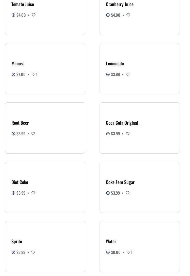This screenshot has height=276, width=190.
Task: Tap plus icon next to Coca Cola Original
Action: click(x=108, y=134)
